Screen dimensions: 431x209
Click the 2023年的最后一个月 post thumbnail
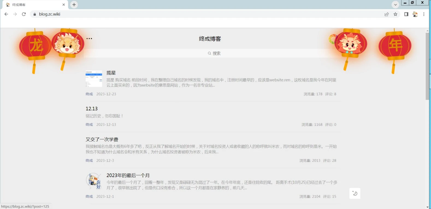click(94, 181)
